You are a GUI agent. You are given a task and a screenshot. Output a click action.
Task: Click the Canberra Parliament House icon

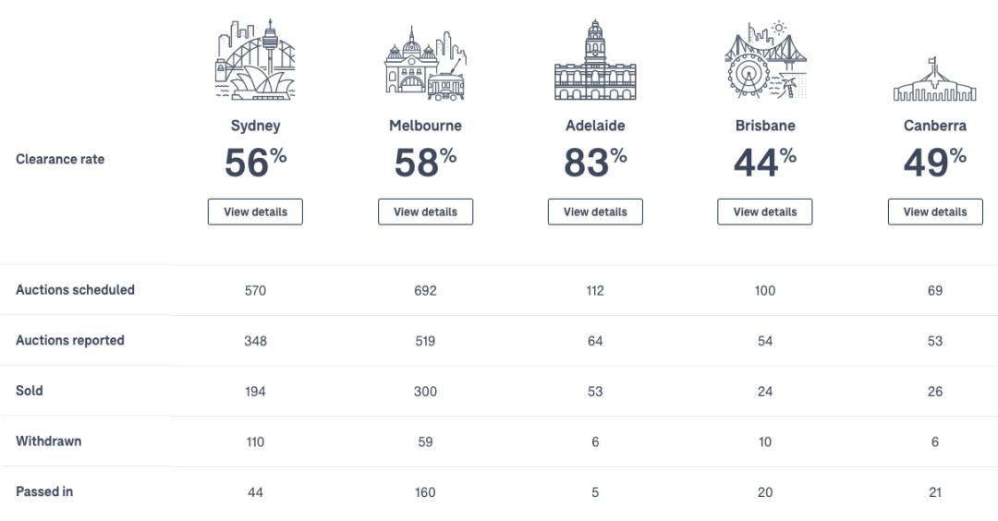(x=934, y=79)
